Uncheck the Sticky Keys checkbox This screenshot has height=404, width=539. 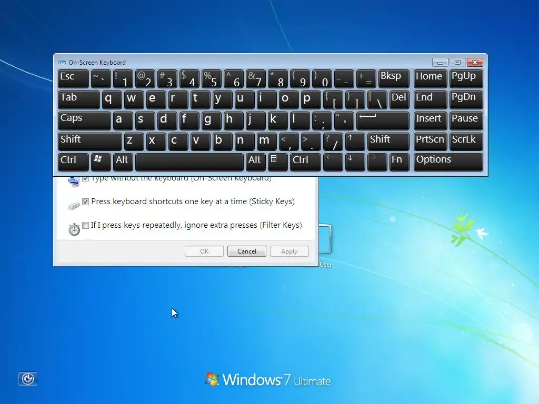(86, 201)
